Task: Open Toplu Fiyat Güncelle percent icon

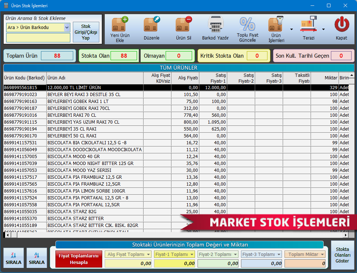Action: click(248, 24)
